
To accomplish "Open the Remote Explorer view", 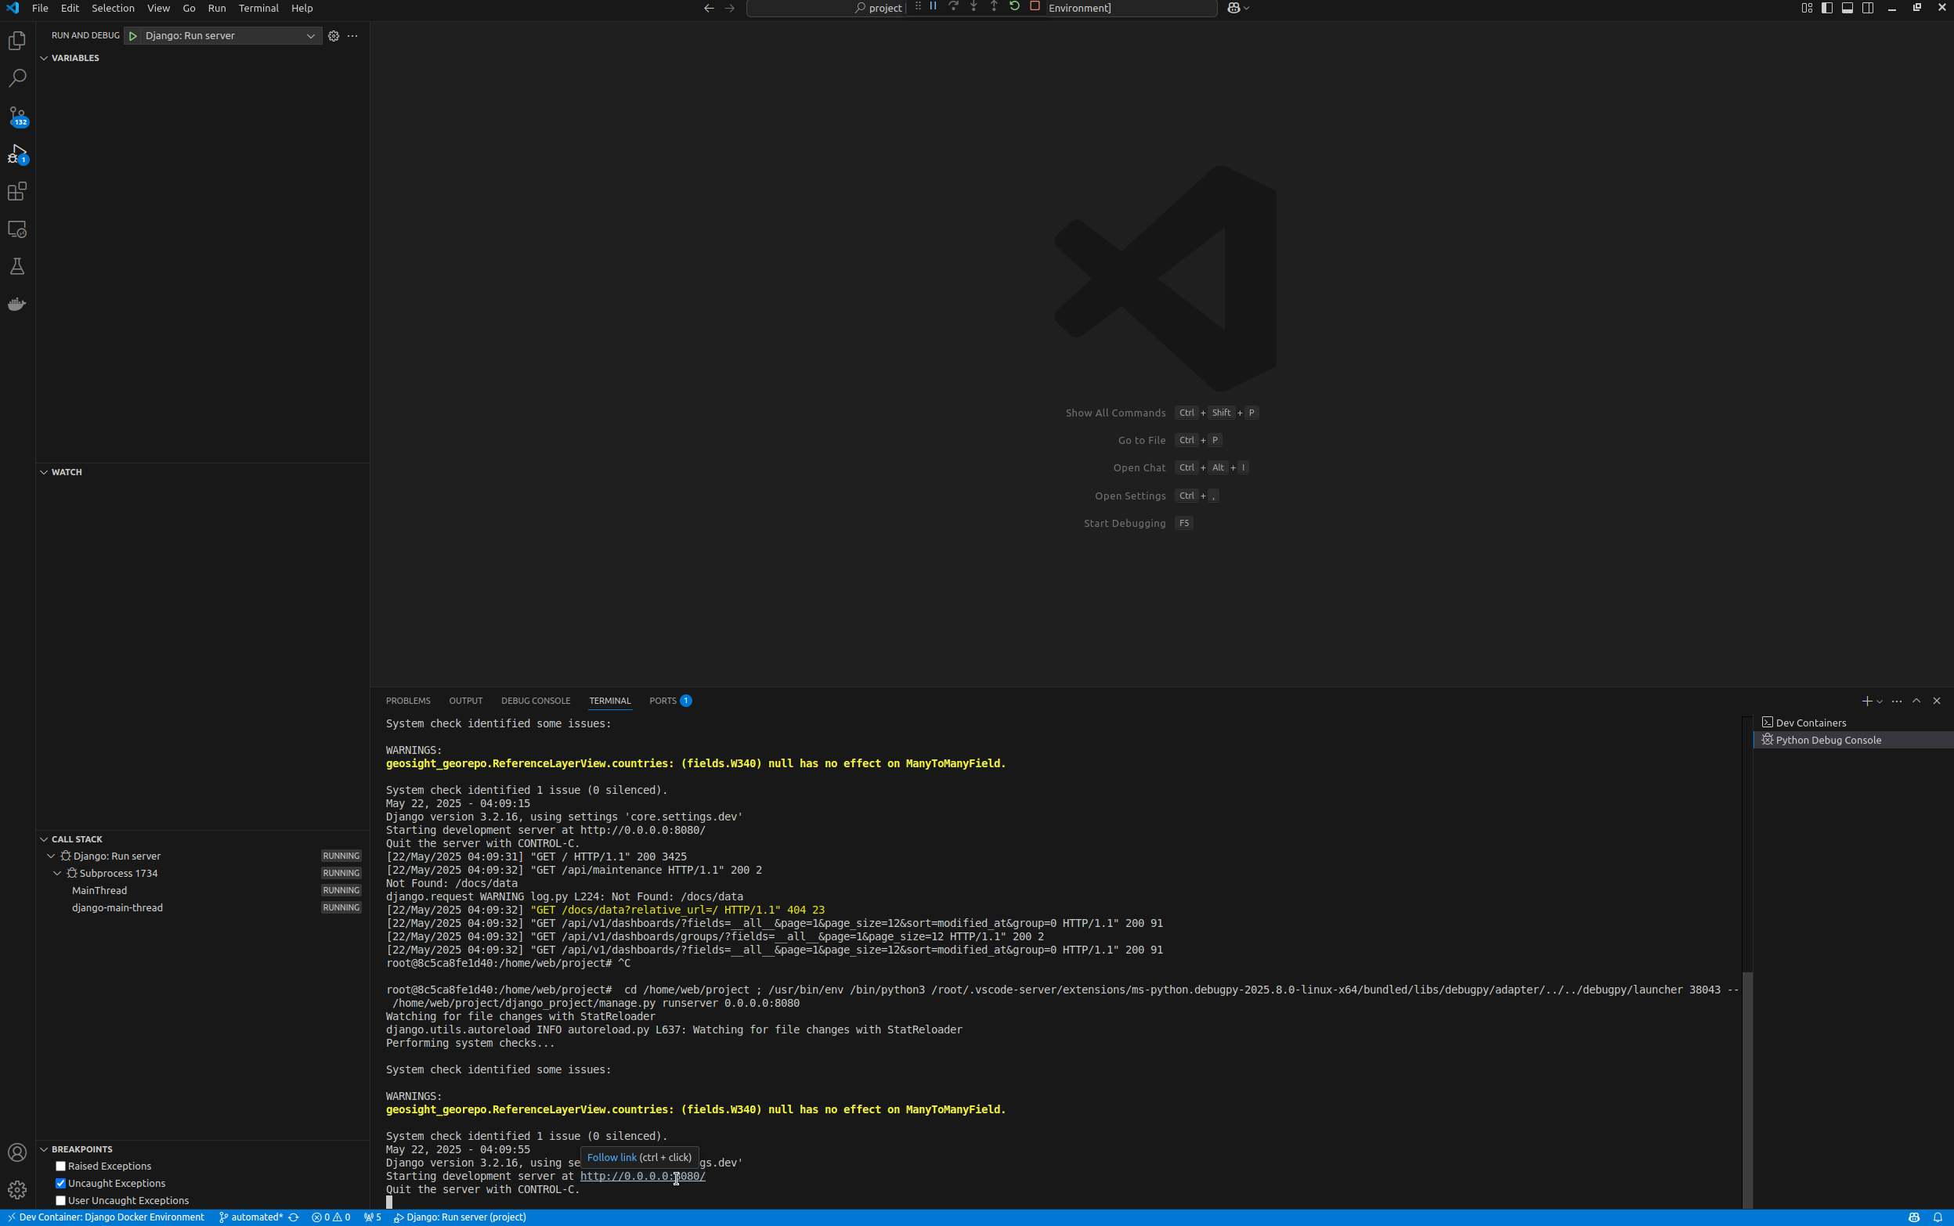I will (17, 229).
